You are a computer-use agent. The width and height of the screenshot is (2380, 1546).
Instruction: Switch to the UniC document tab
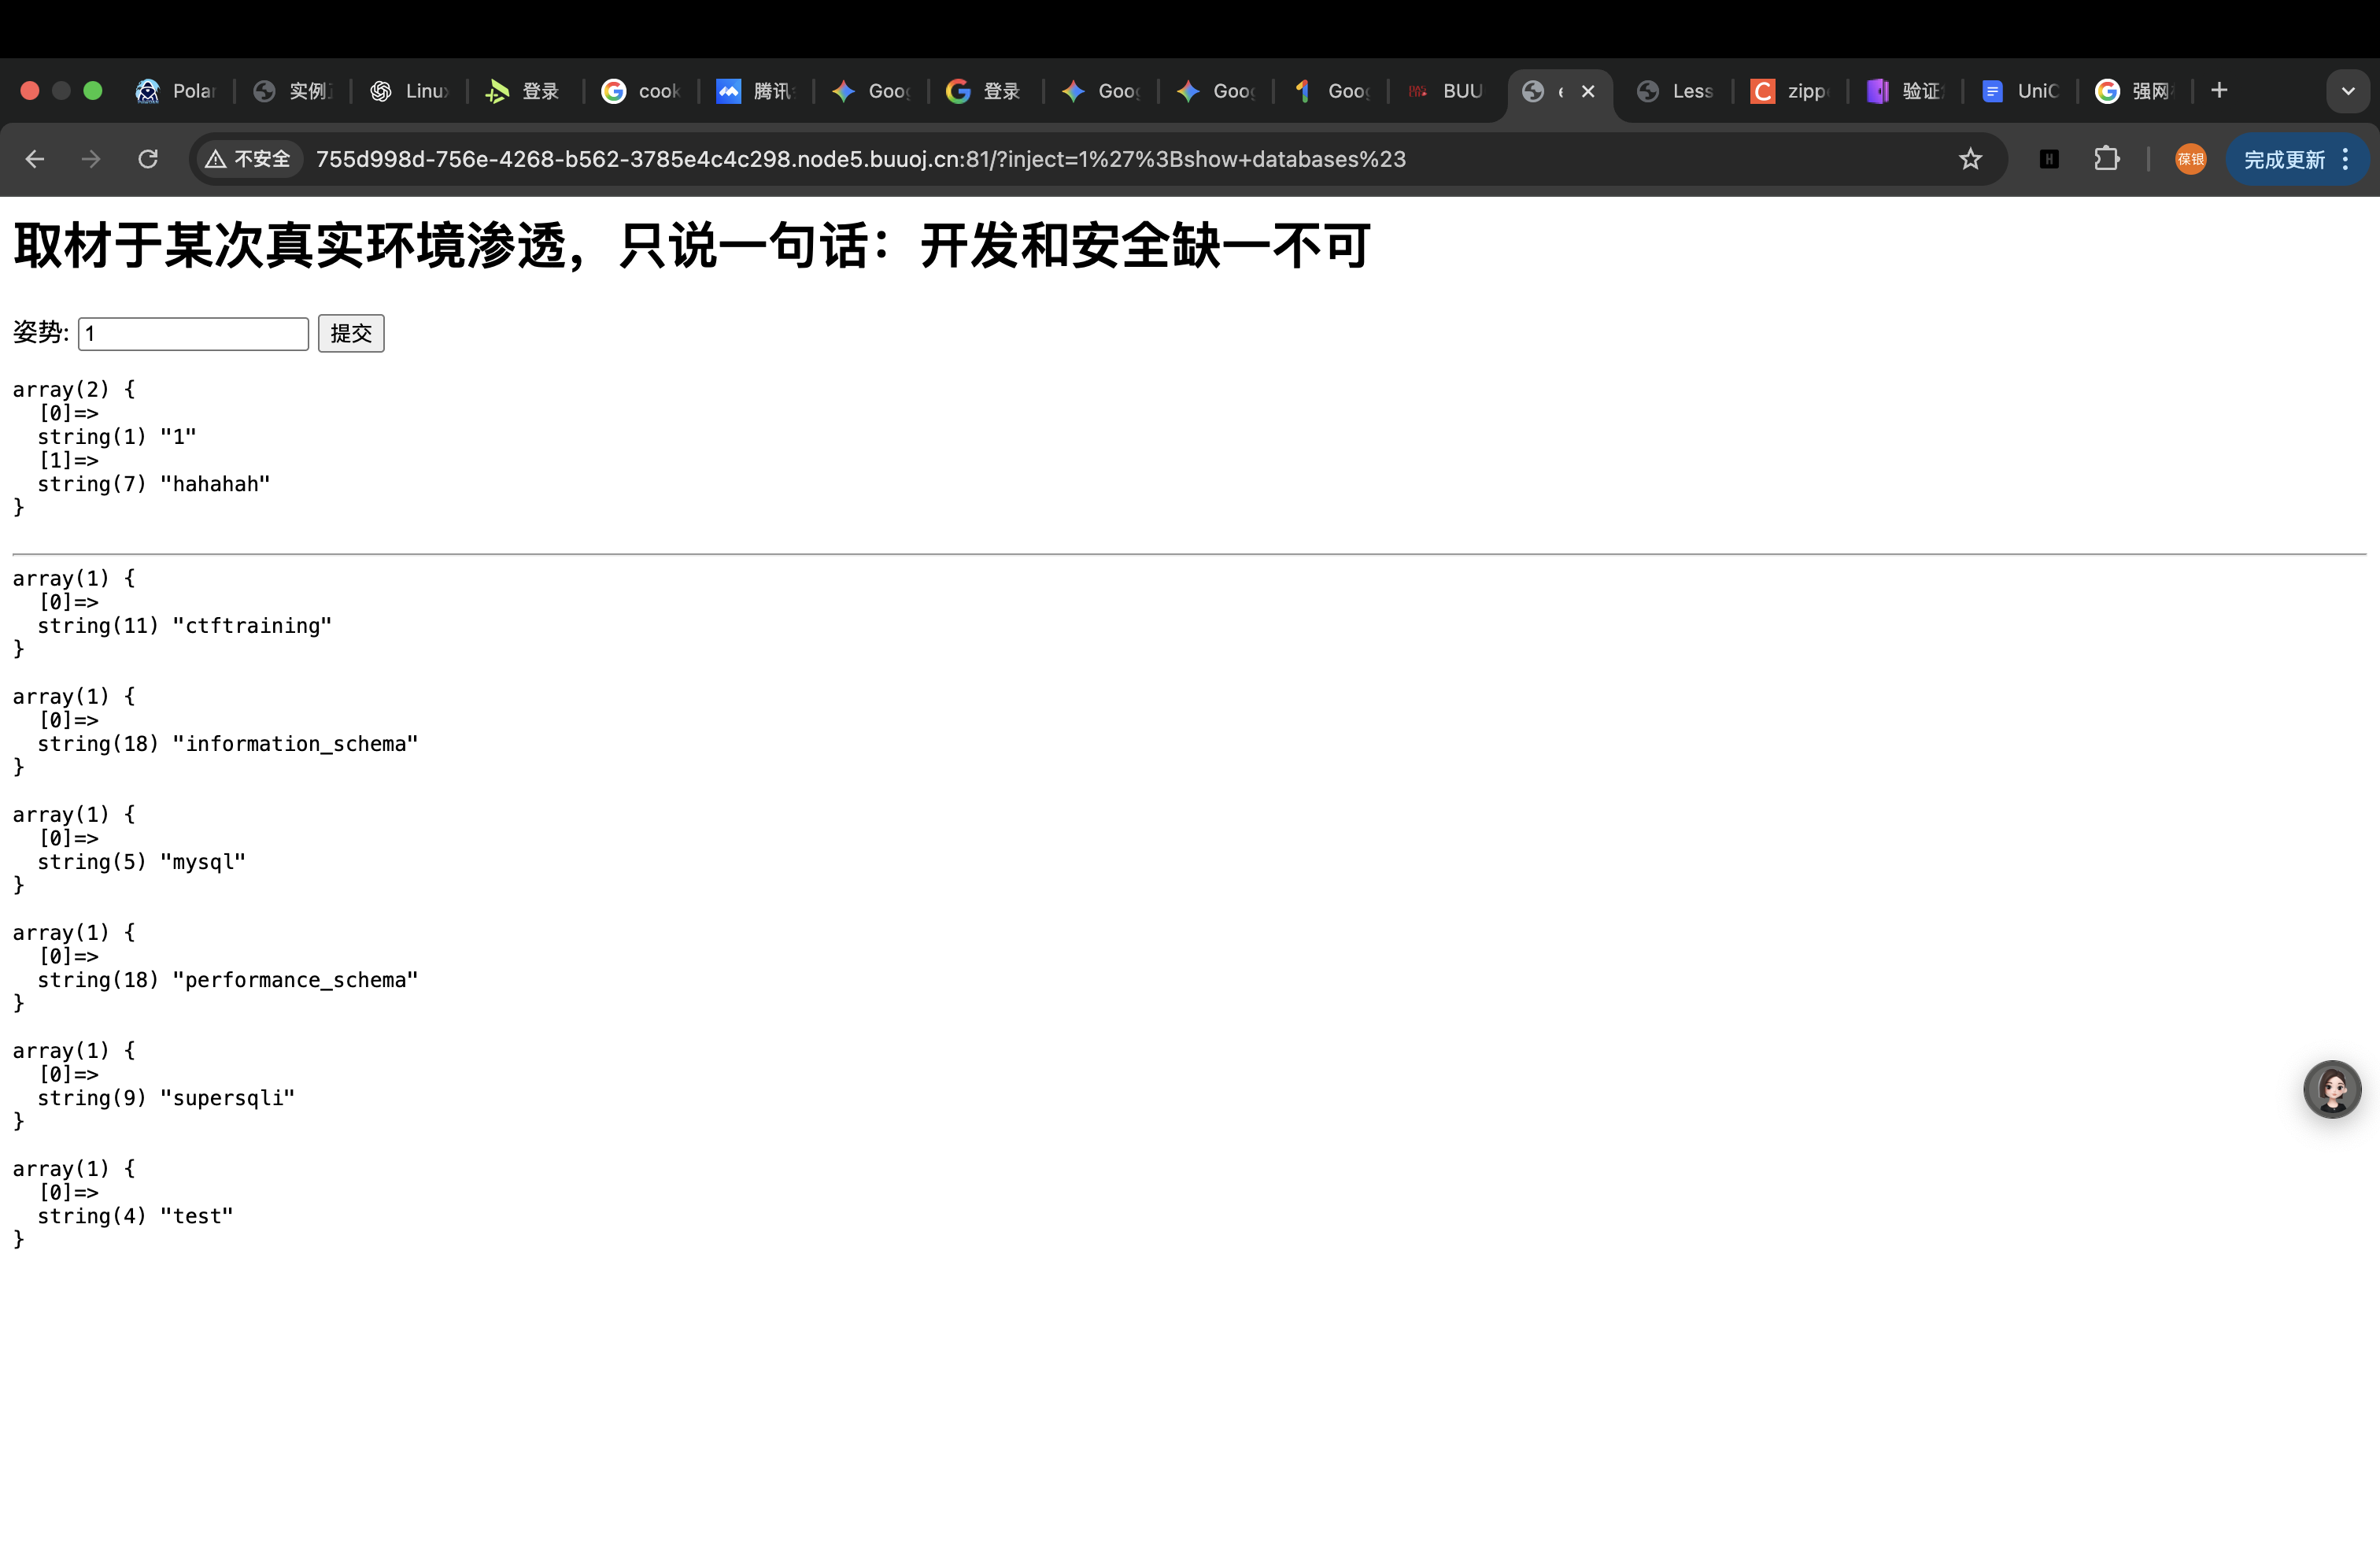click(x=2021, y=91)
